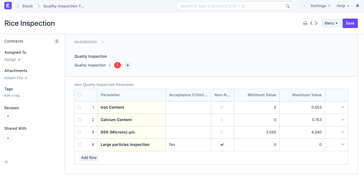Screen dimensions: 364x181
Task: Click acceptance criteria value Yes
Action: [172, 145]
